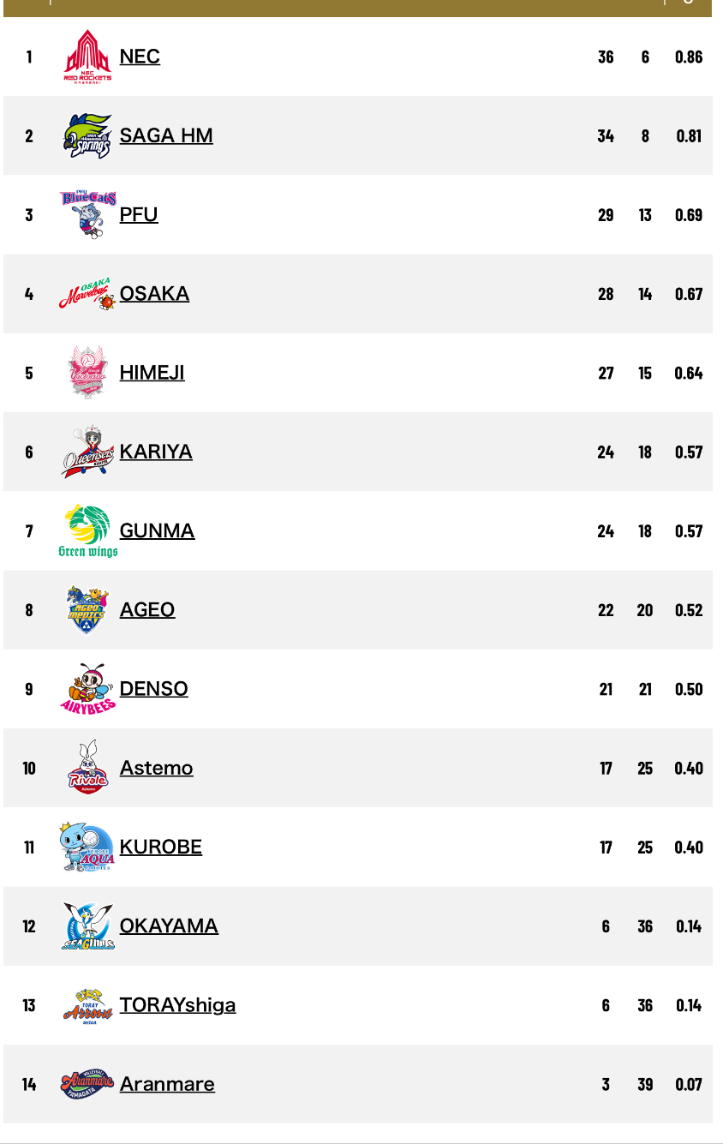Click the NEC Red Rockets logo

click(87, 57)
